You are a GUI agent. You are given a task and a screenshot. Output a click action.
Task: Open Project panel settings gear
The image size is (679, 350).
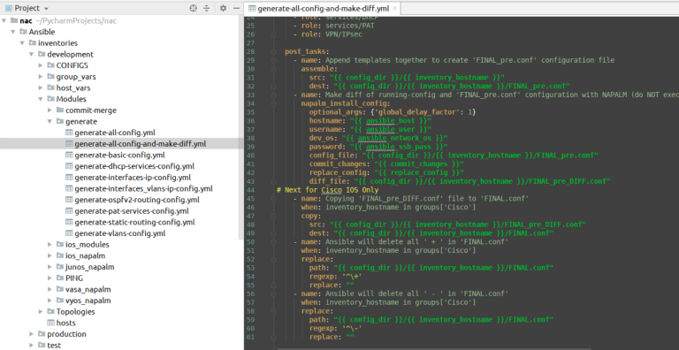[x=223, y=8]
